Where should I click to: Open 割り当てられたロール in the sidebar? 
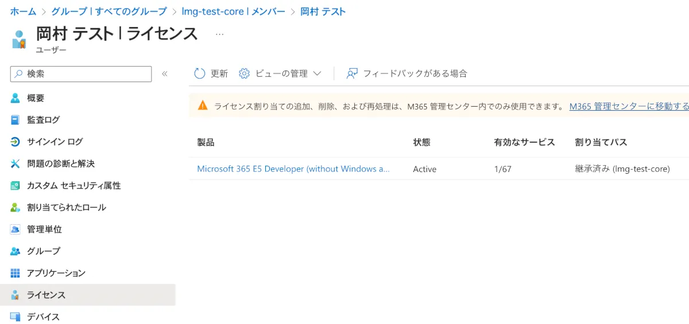click(66, 208)
